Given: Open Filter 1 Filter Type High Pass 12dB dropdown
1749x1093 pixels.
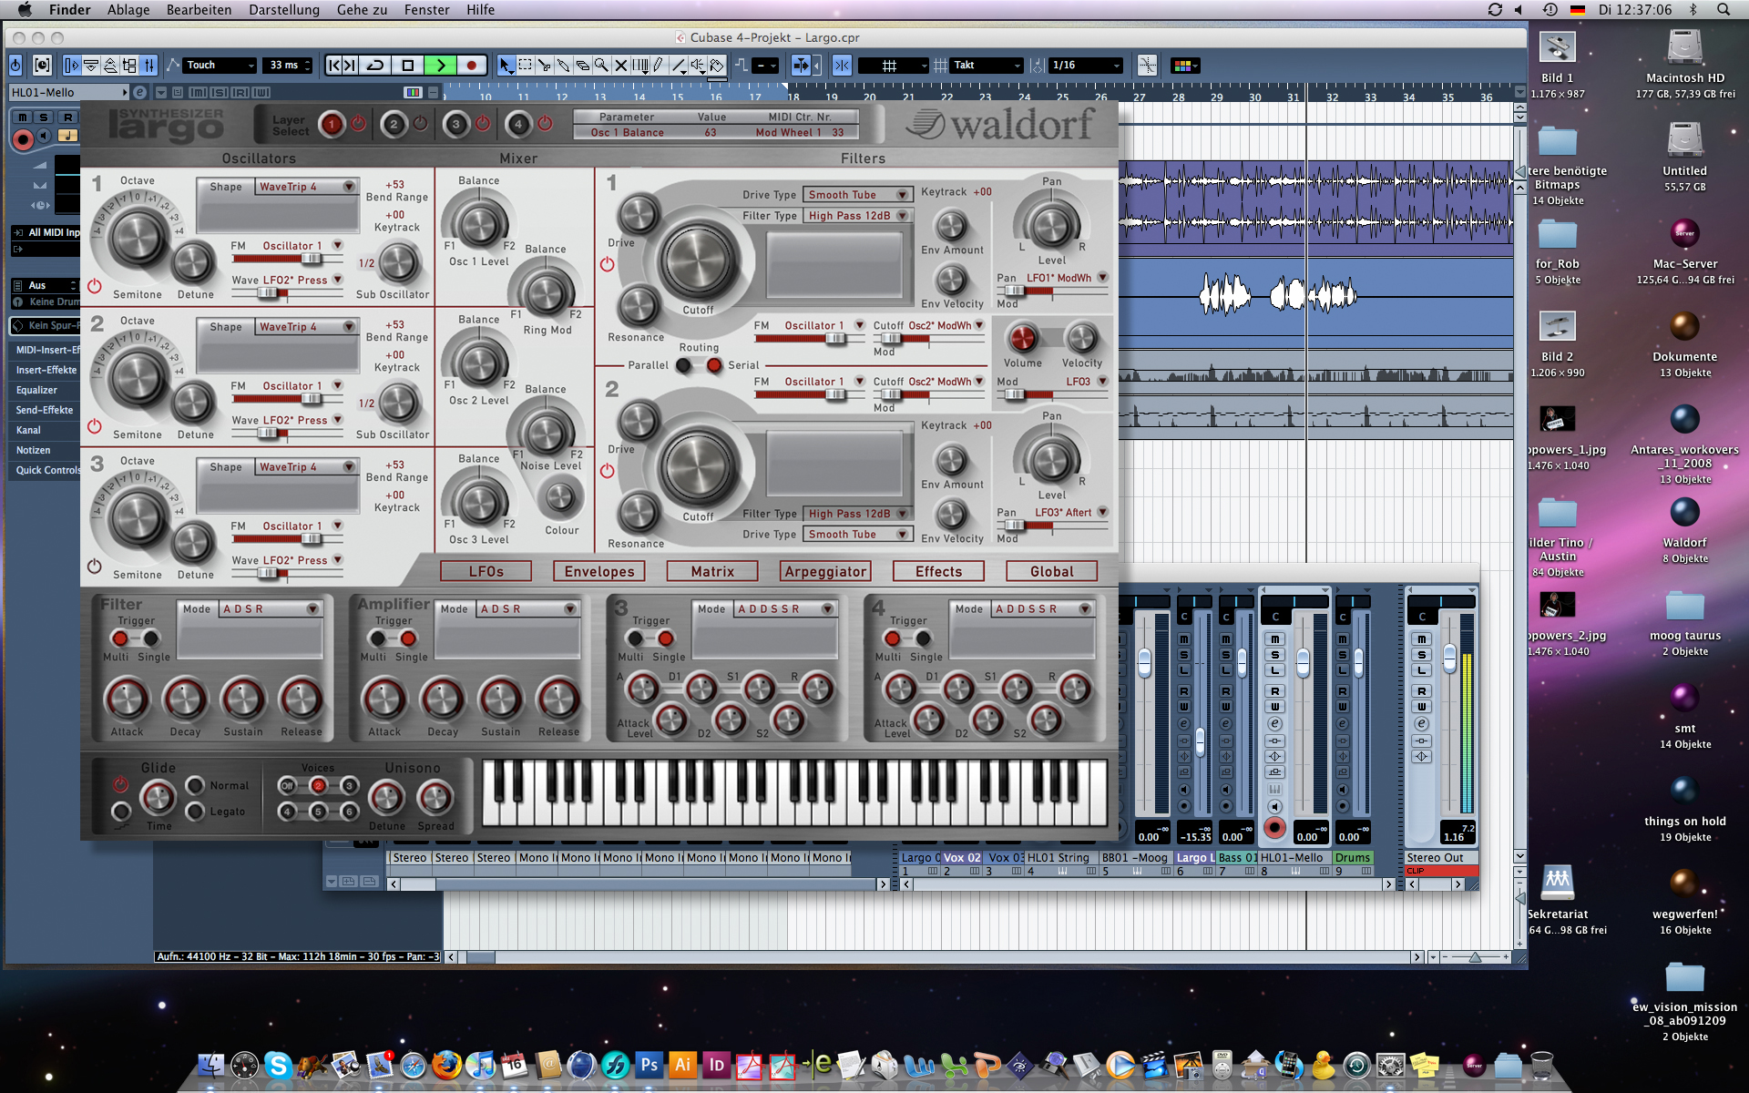Looking at the screenshot, I should pyautogui.click(x=856, y=216).
